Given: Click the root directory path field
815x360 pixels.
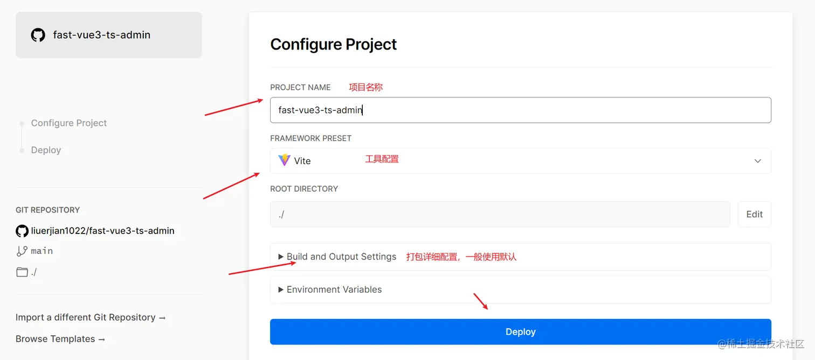Looking at the screenshot, I should 500,214.
